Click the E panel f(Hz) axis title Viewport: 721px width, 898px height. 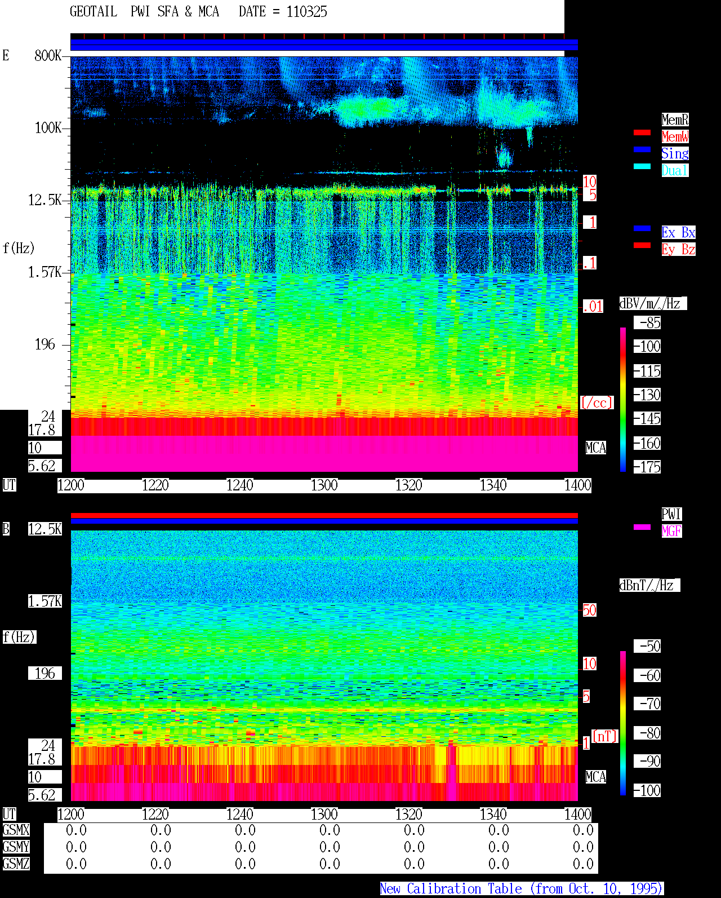pyautogui.click(x=19, y=248)
